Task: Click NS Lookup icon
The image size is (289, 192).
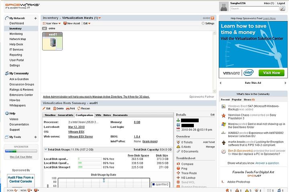Action: (x=178, y=178)
